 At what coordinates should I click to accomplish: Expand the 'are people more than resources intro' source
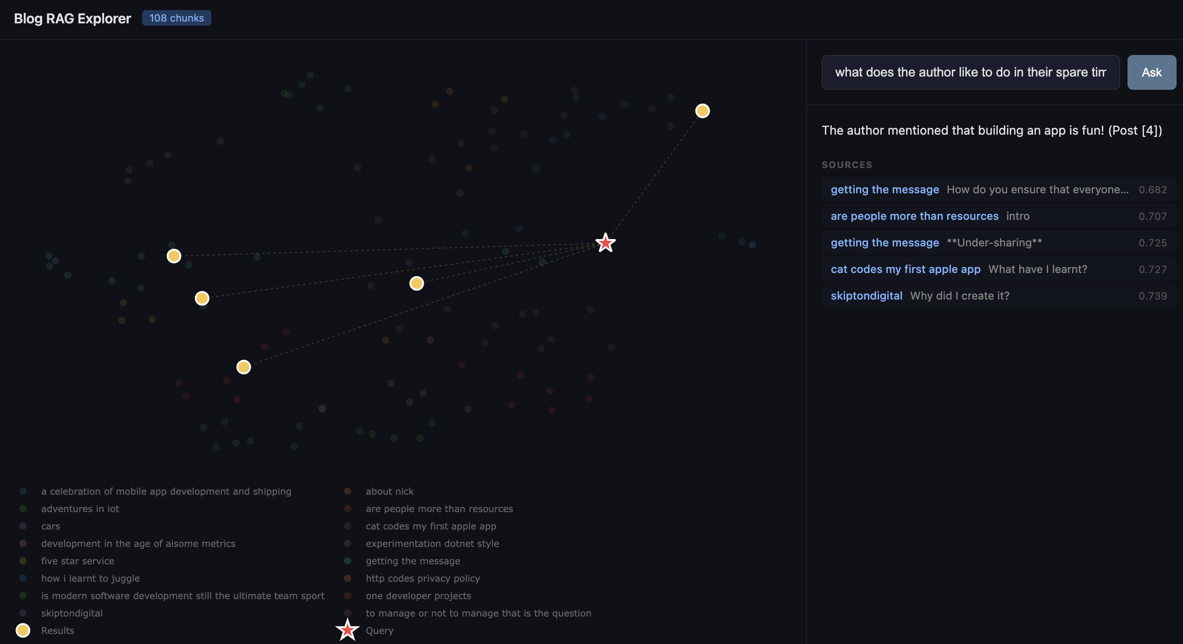point(914,216)
